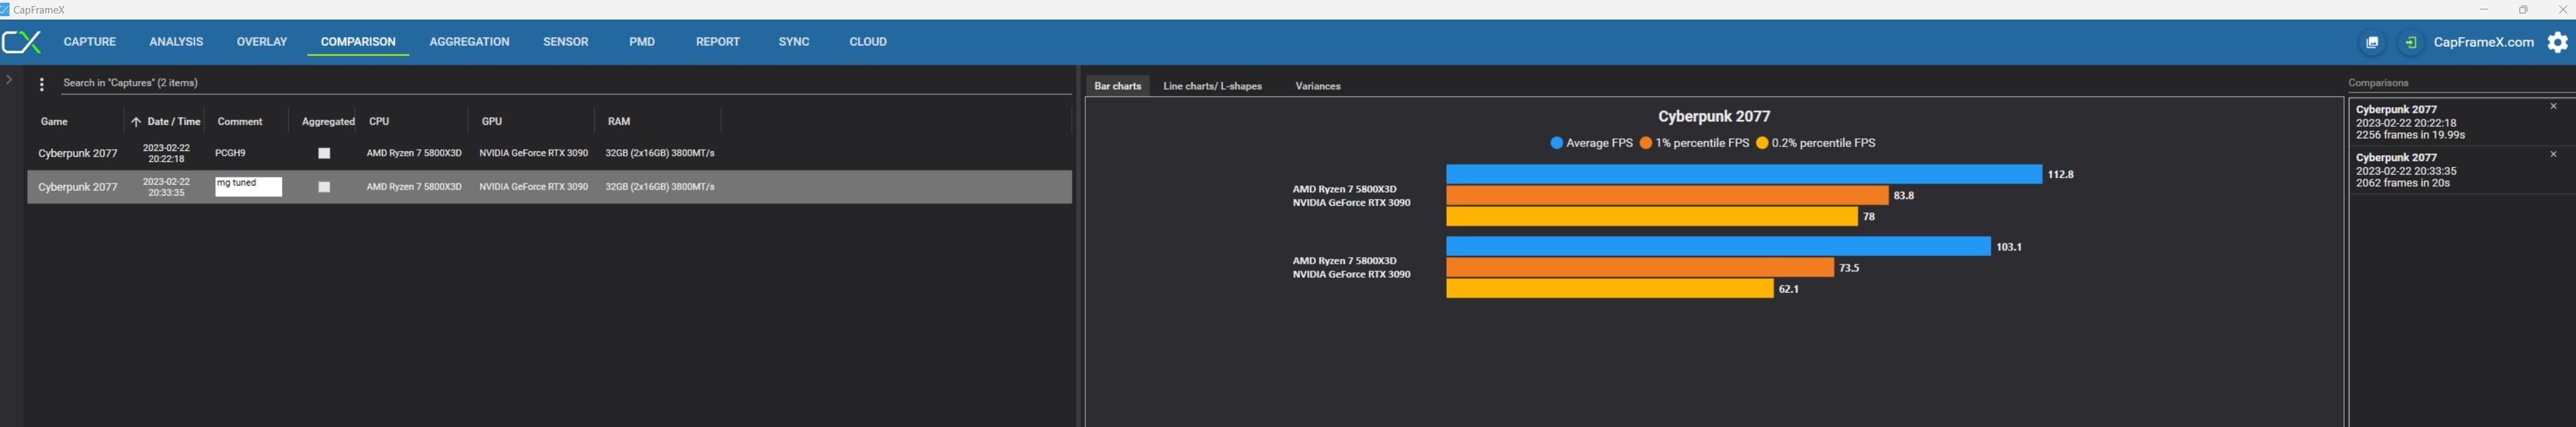The height and width of the screenshot is (427, 2576).
Task: Click the 83.8 percentile FPS bar
Action: click(1667, 195)
